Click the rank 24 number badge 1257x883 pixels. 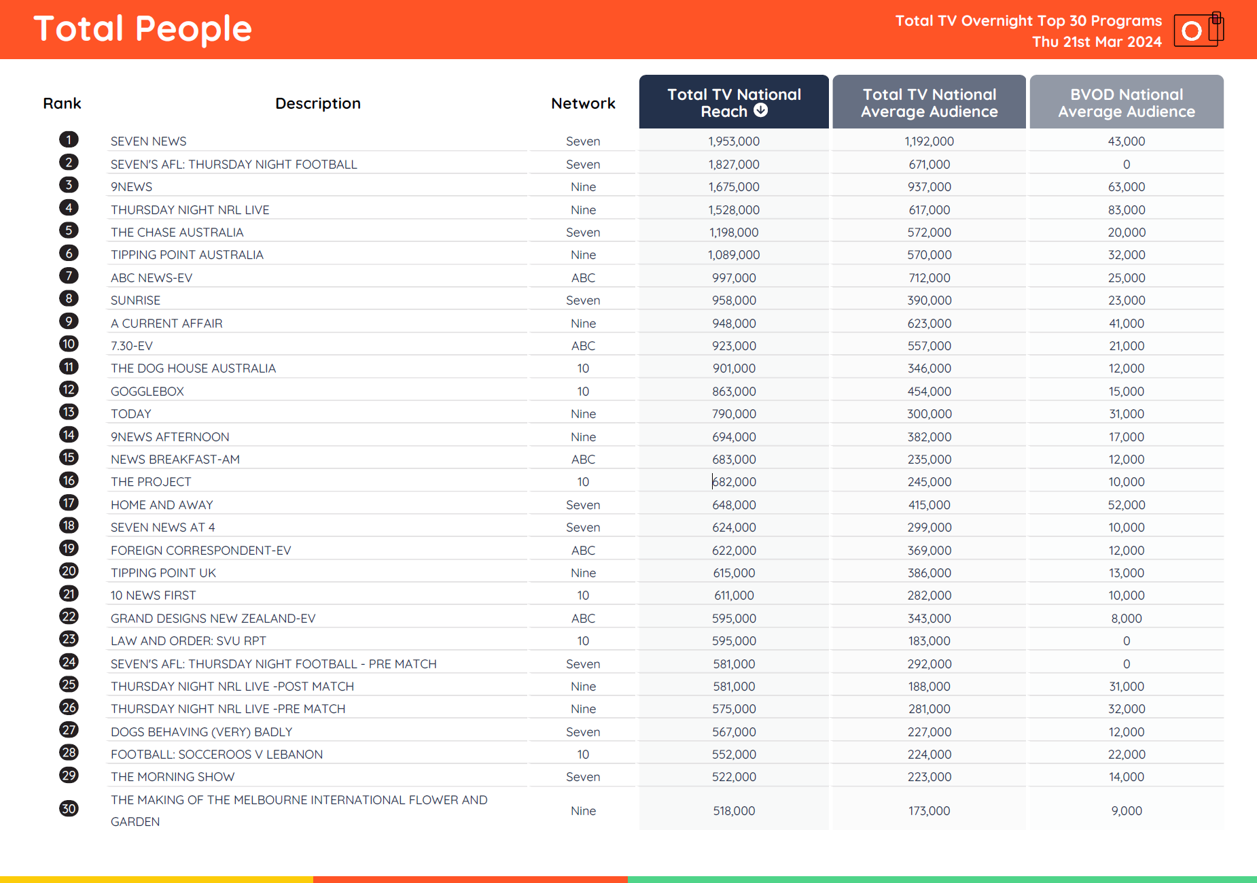[x=69, y=662]
